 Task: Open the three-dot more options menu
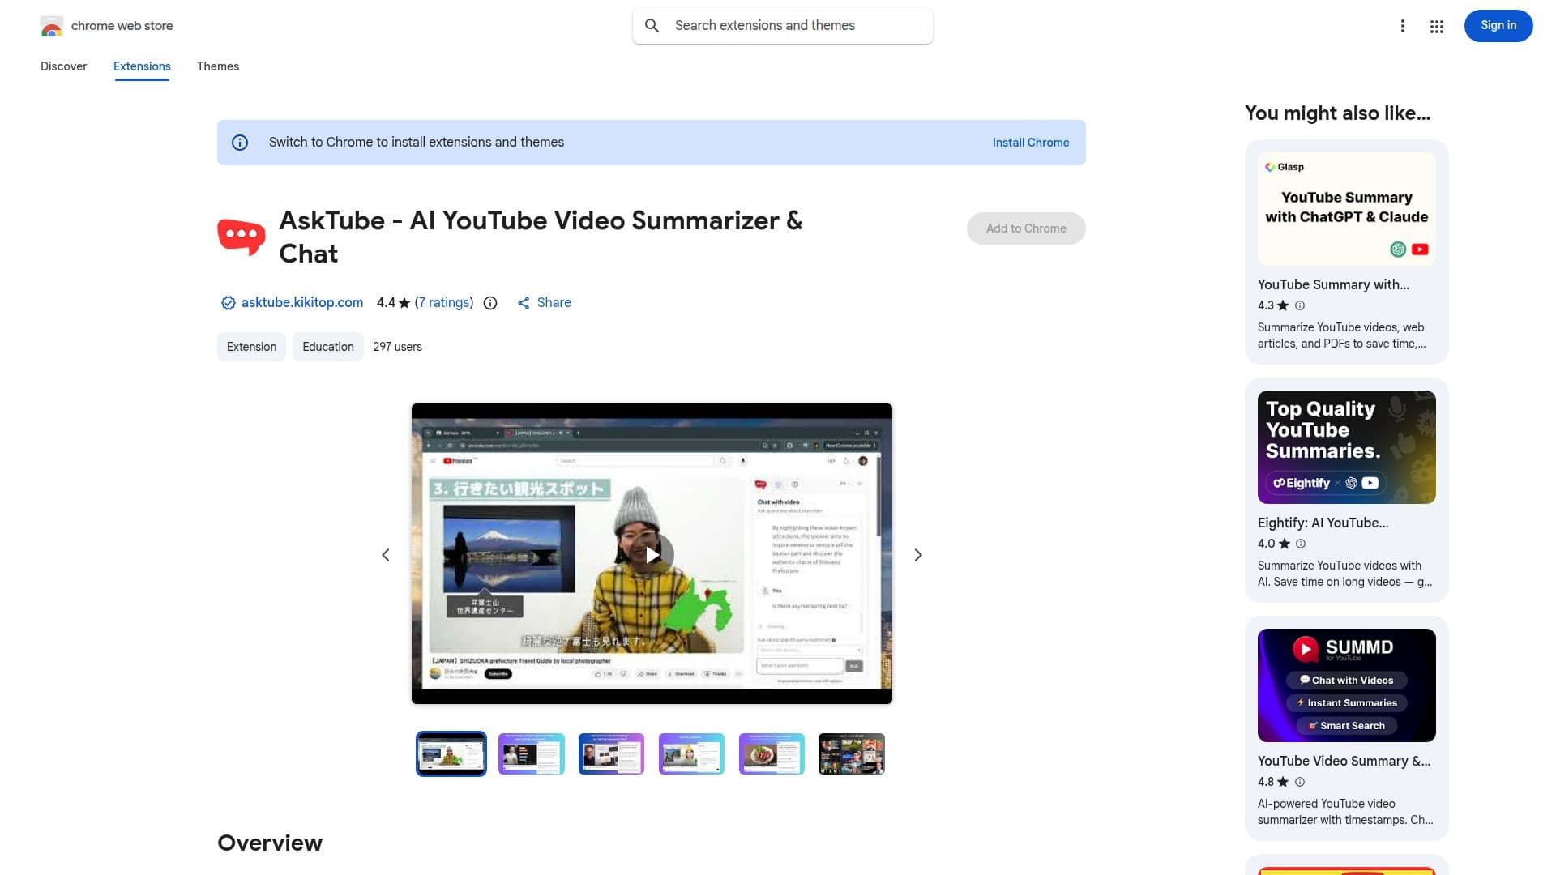coord(1402,27)
